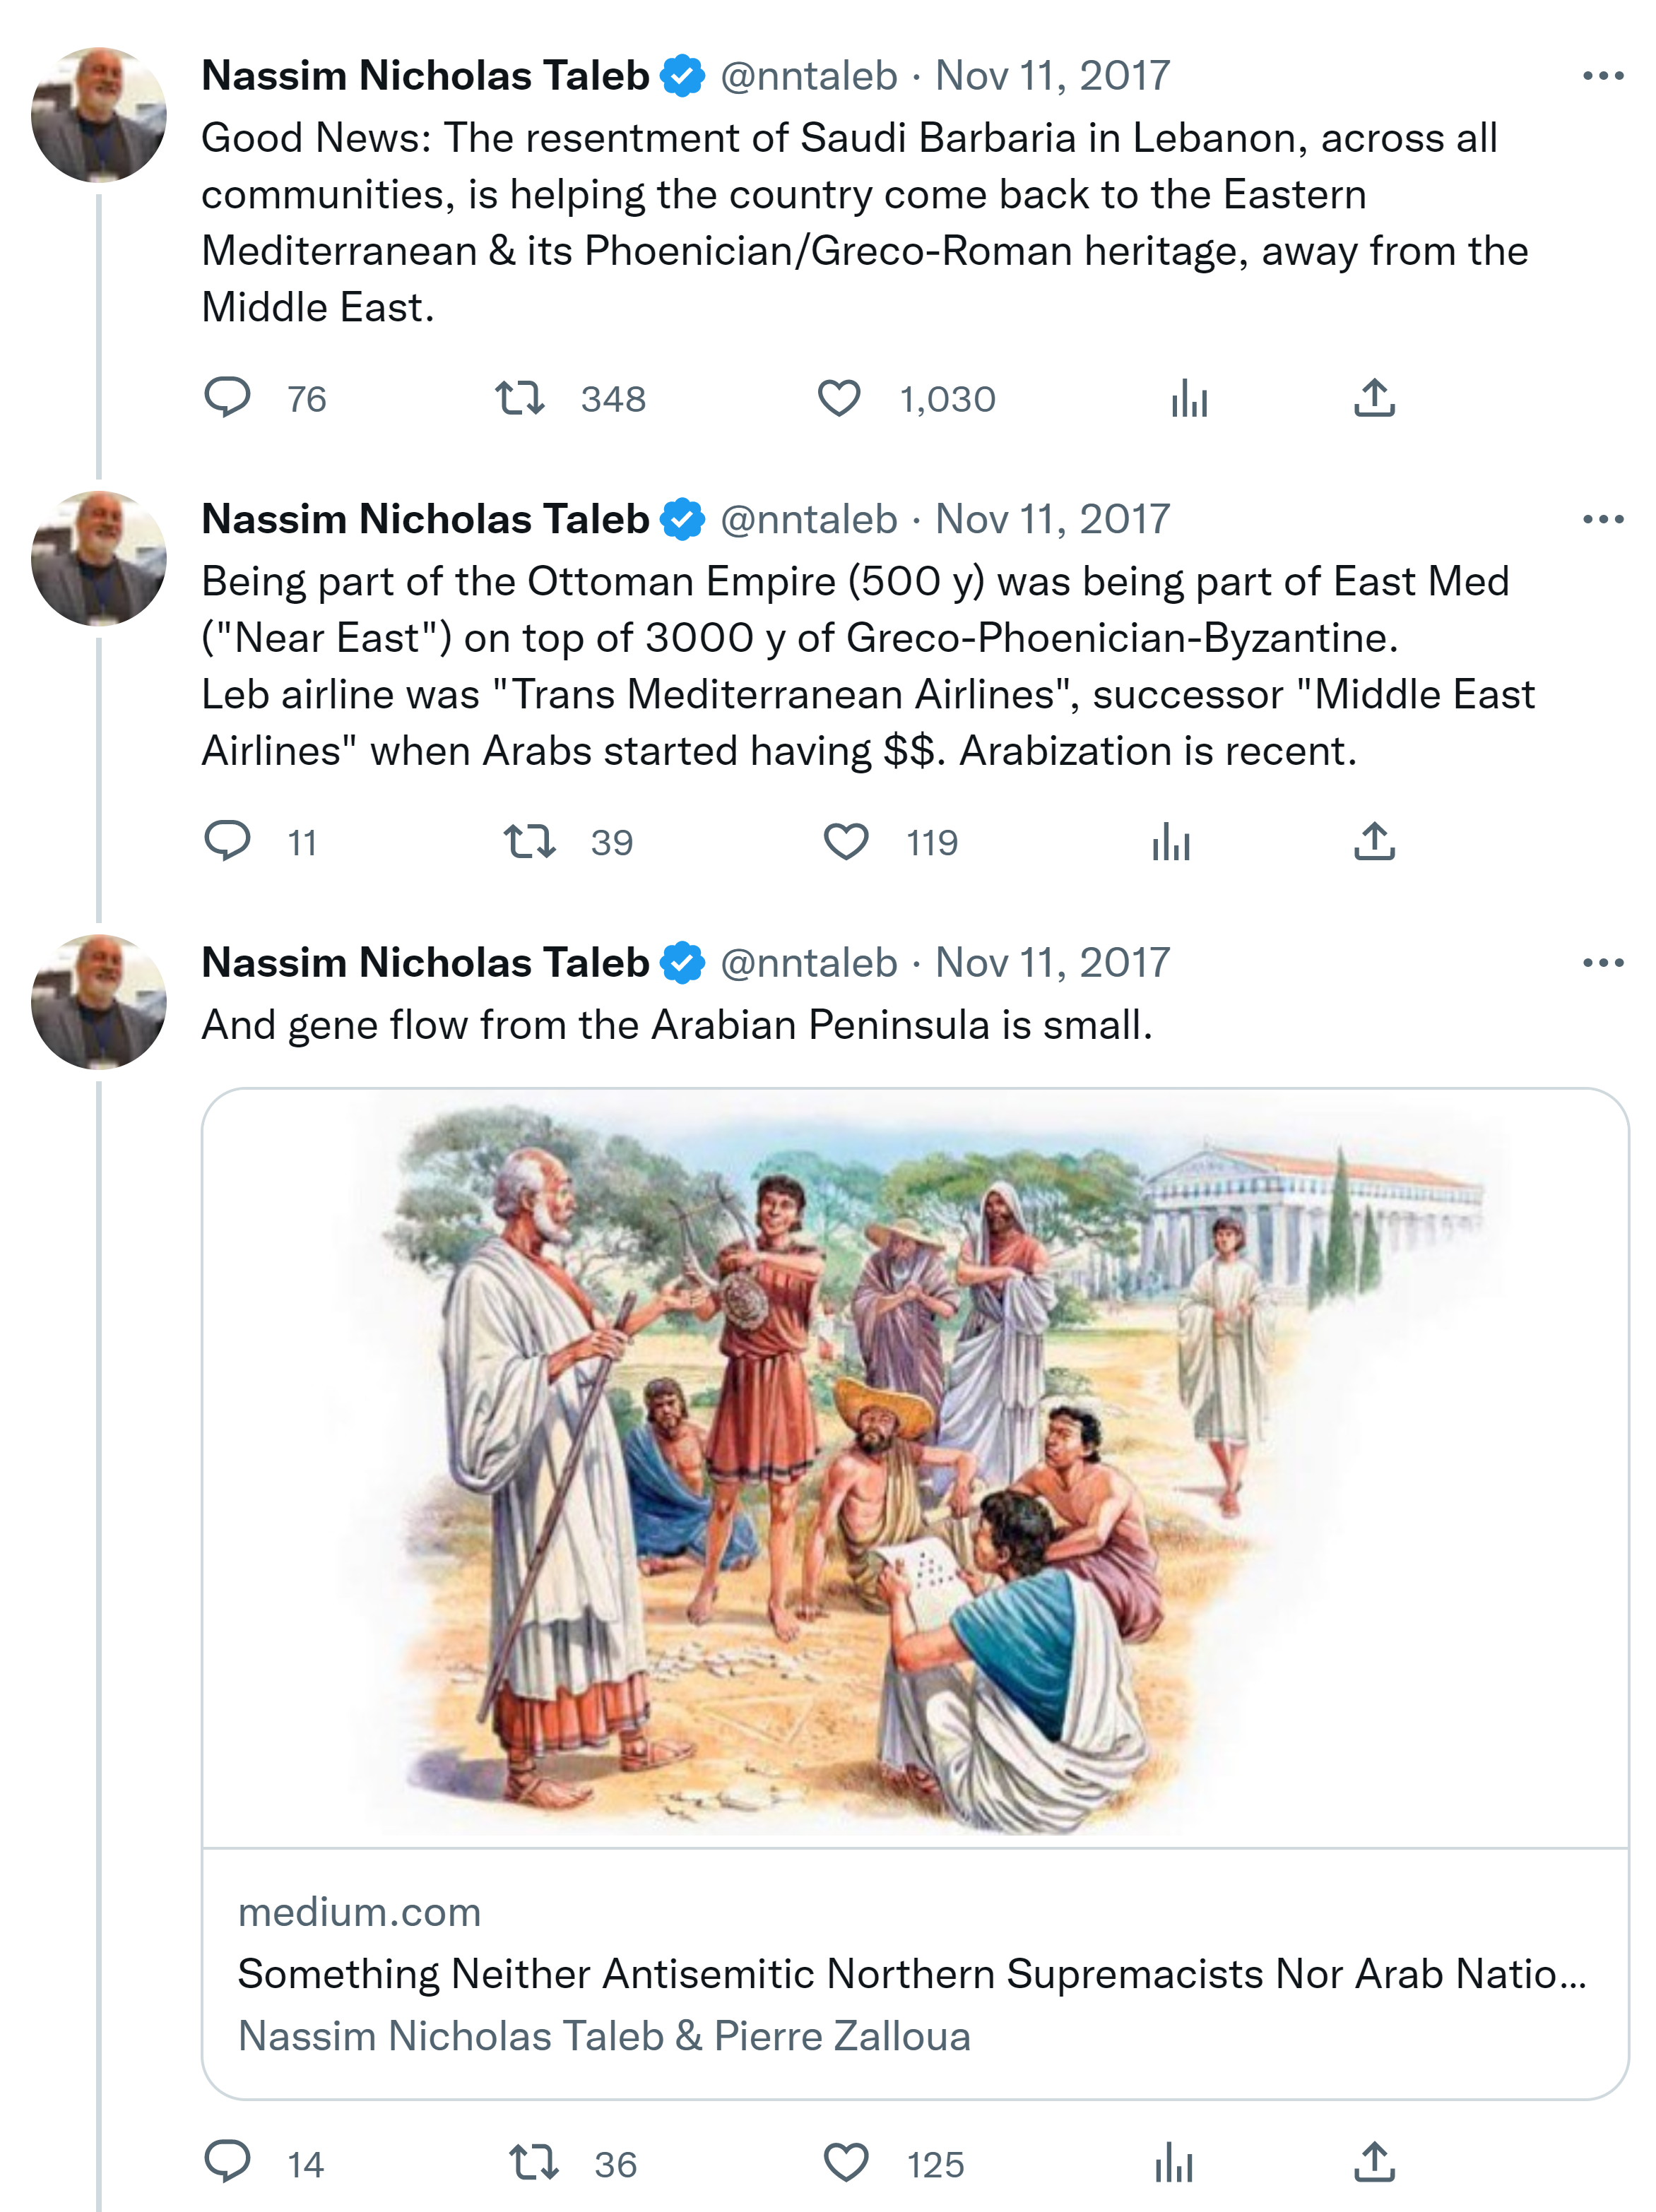Screen dimensions: 1656x2212
Task: Open the profile picture on the second tweet
Action: pos(98,558)
